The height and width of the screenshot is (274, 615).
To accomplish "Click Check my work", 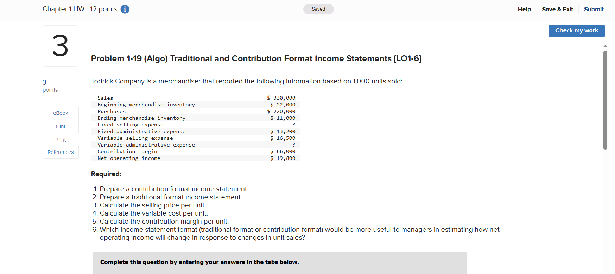I will point(576,31).
